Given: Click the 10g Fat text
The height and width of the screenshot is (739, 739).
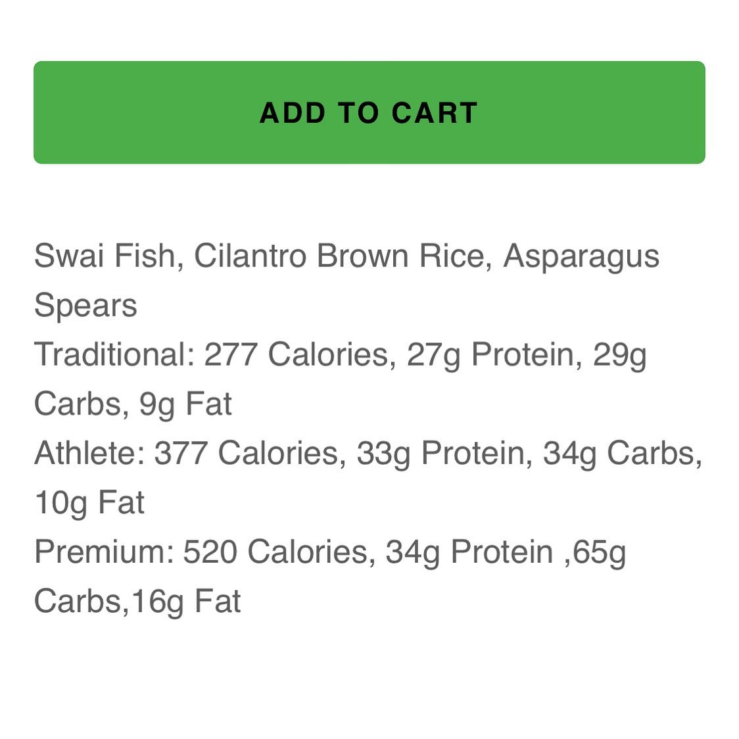Looking at the screenshot, I should (x=89, y=503).
